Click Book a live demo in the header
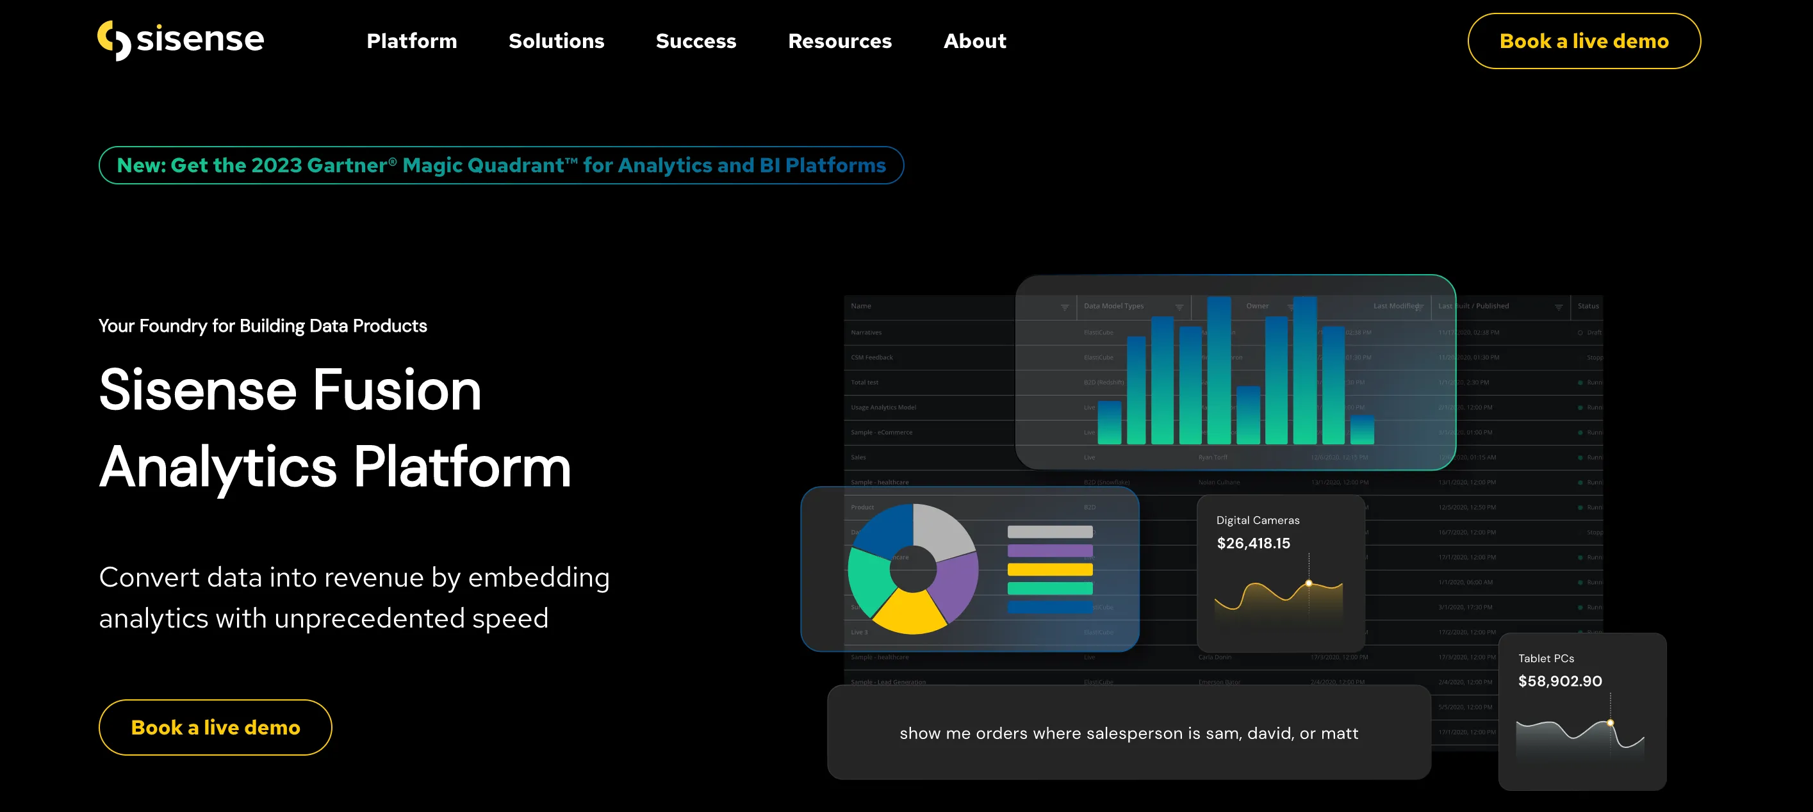This screenshot has height=812, width=1813. [1584, 41]
